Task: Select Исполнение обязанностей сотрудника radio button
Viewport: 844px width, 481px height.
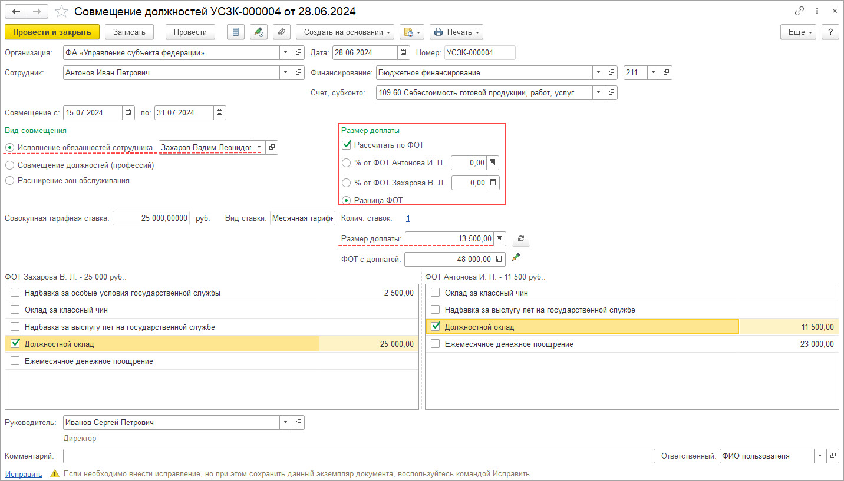Action: (9, 147)
